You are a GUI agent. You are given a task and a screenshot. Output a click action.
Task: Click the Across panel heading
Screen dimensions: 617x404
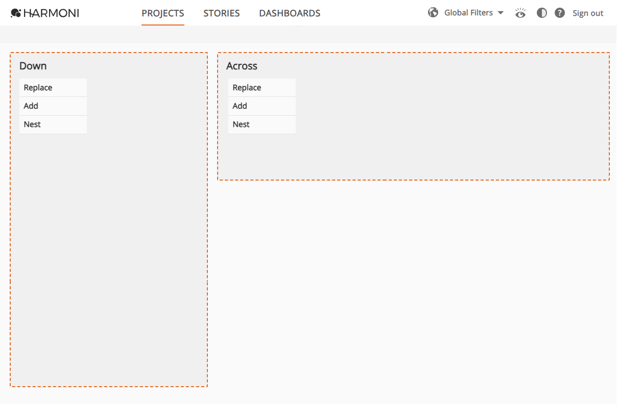tap(242, 66)
